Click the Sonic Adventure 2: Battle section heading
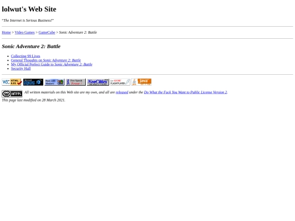 (x=31, y=46)
